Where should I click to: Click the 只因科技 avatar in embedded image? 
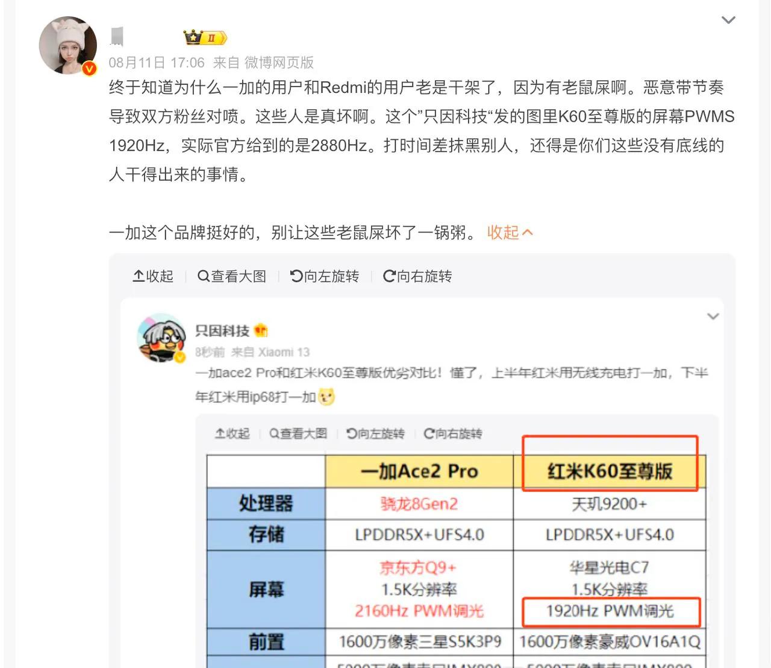[161, 338]
